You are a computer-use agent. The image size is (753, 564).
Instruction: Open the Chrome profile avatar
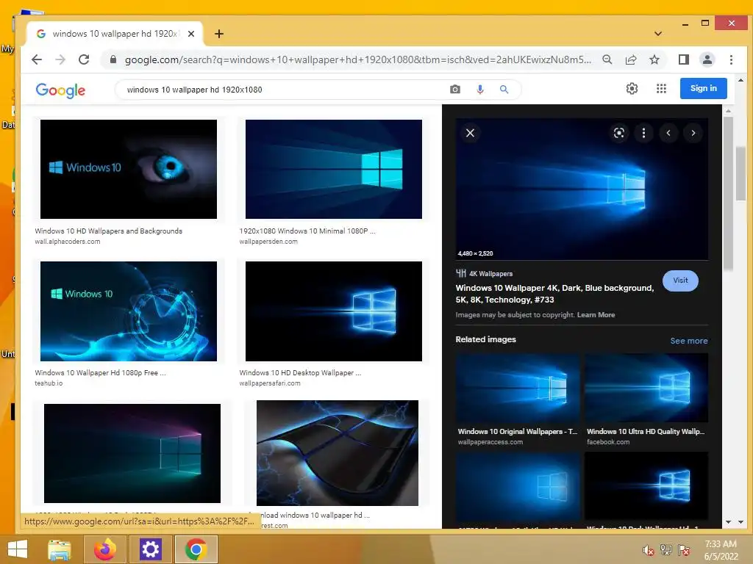coord(707,59)
